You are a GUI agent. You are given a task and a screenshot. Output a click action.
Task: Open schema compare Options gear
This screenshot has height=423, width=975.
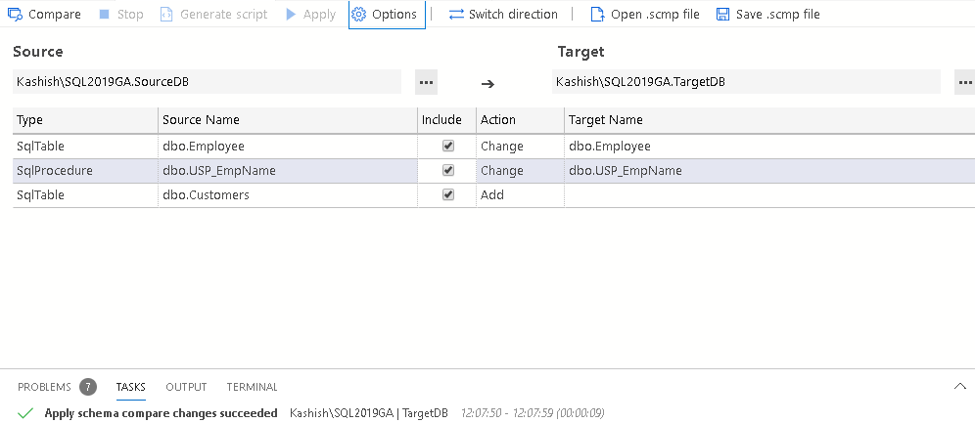(x=359, y=15)
